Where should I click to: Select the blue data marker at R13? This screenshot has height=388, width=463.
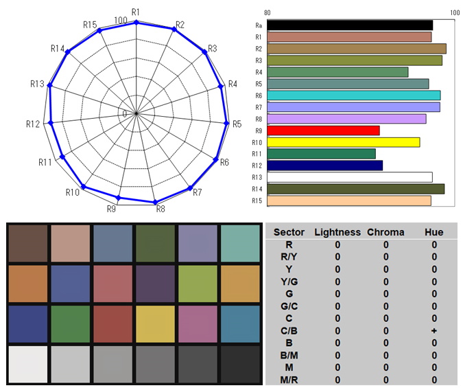(x=50, y=85)
